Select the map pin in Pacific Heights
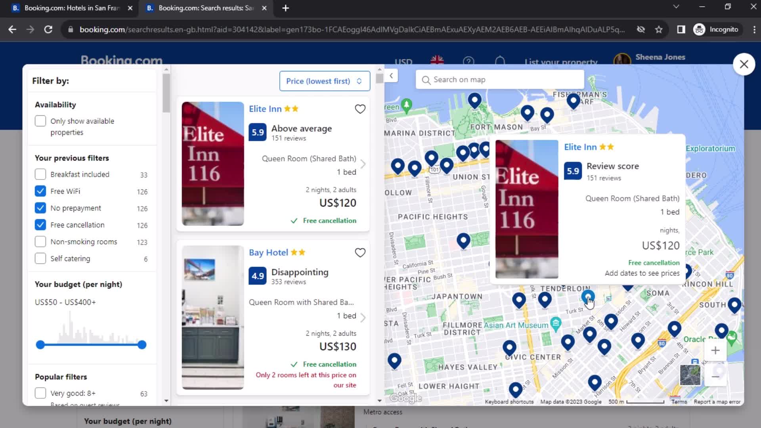Viewport: 761px width, 428px height. pos(463,241)
